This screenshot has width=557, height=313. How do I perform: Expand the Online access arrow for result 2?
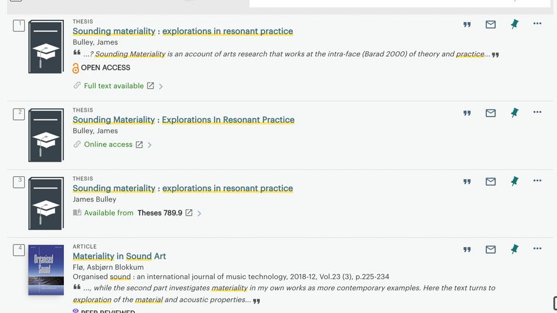coord(150,145)
